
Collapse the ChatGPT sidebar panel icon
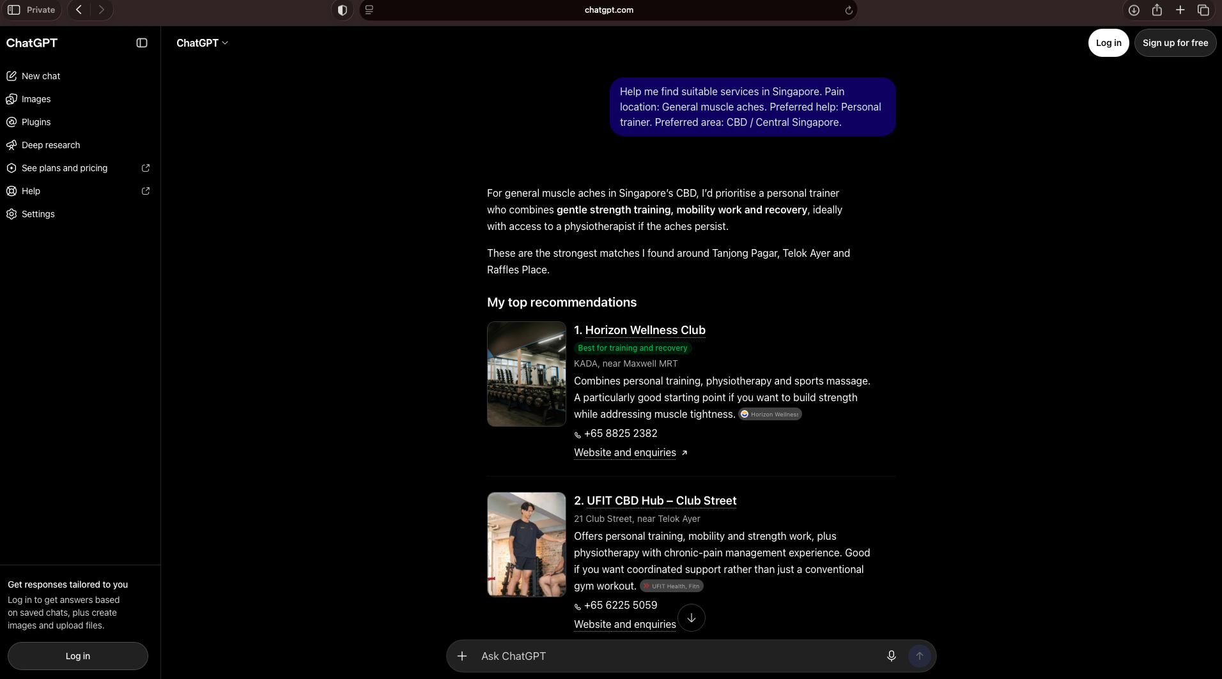point(142,43)
